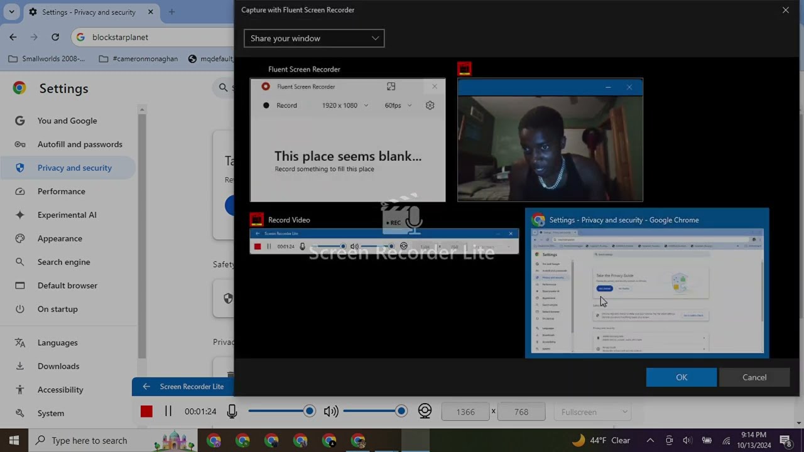Image resolution: width=804 pixels, height=452 pixels.
Task: Open the 44°F Clear weather widget
Action: (601, 440)
